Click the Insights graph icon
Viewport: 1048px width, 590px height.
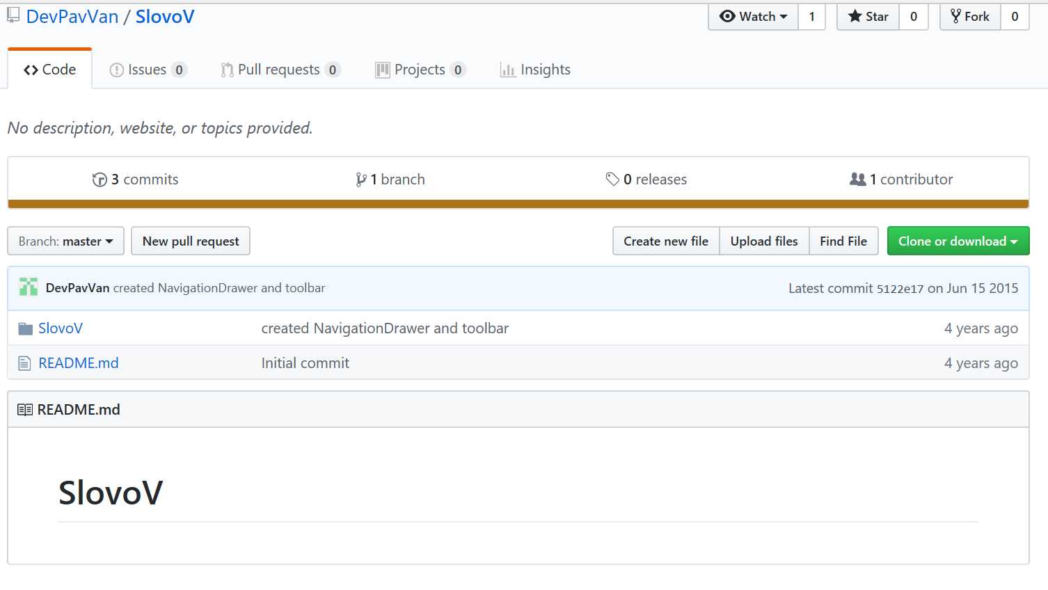[x=507, y=70]
